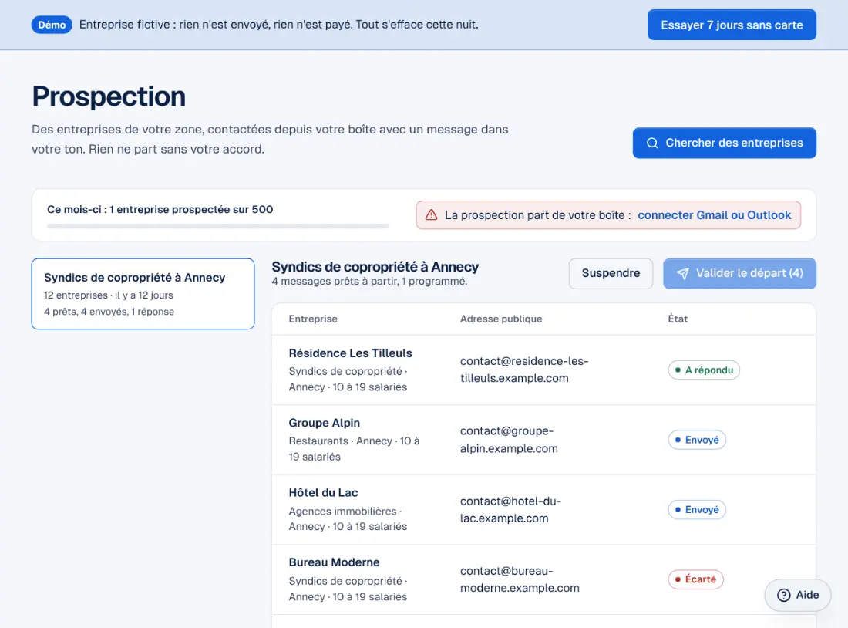Select the Groupe Alpin company name
The image size is (848, 628).
(324, 423)
